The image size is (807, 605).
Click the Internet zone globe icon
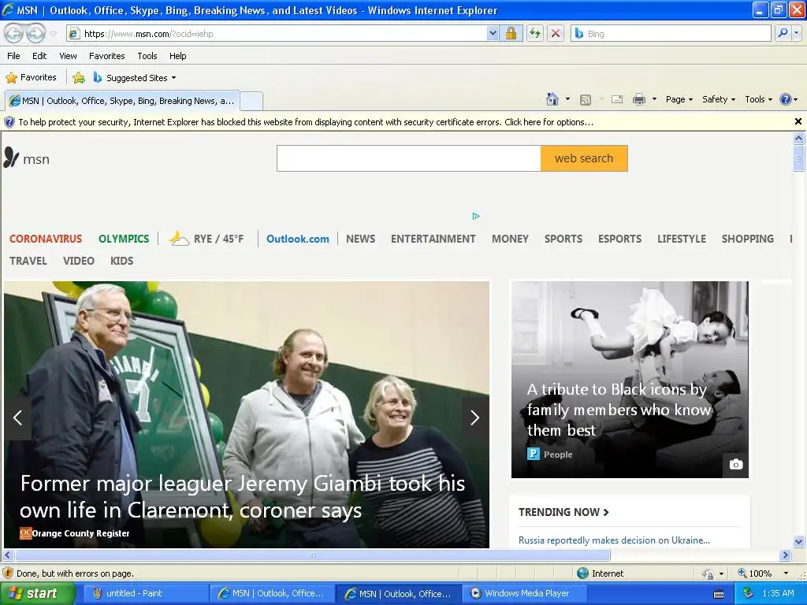coord(582,573)
